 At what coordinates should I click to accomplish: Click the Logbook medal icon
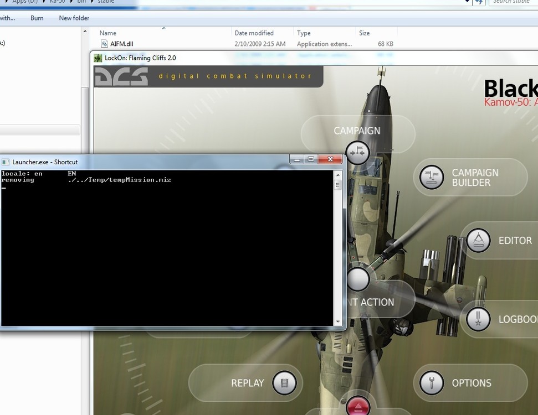pyautogui.click(x=478, y=319)
